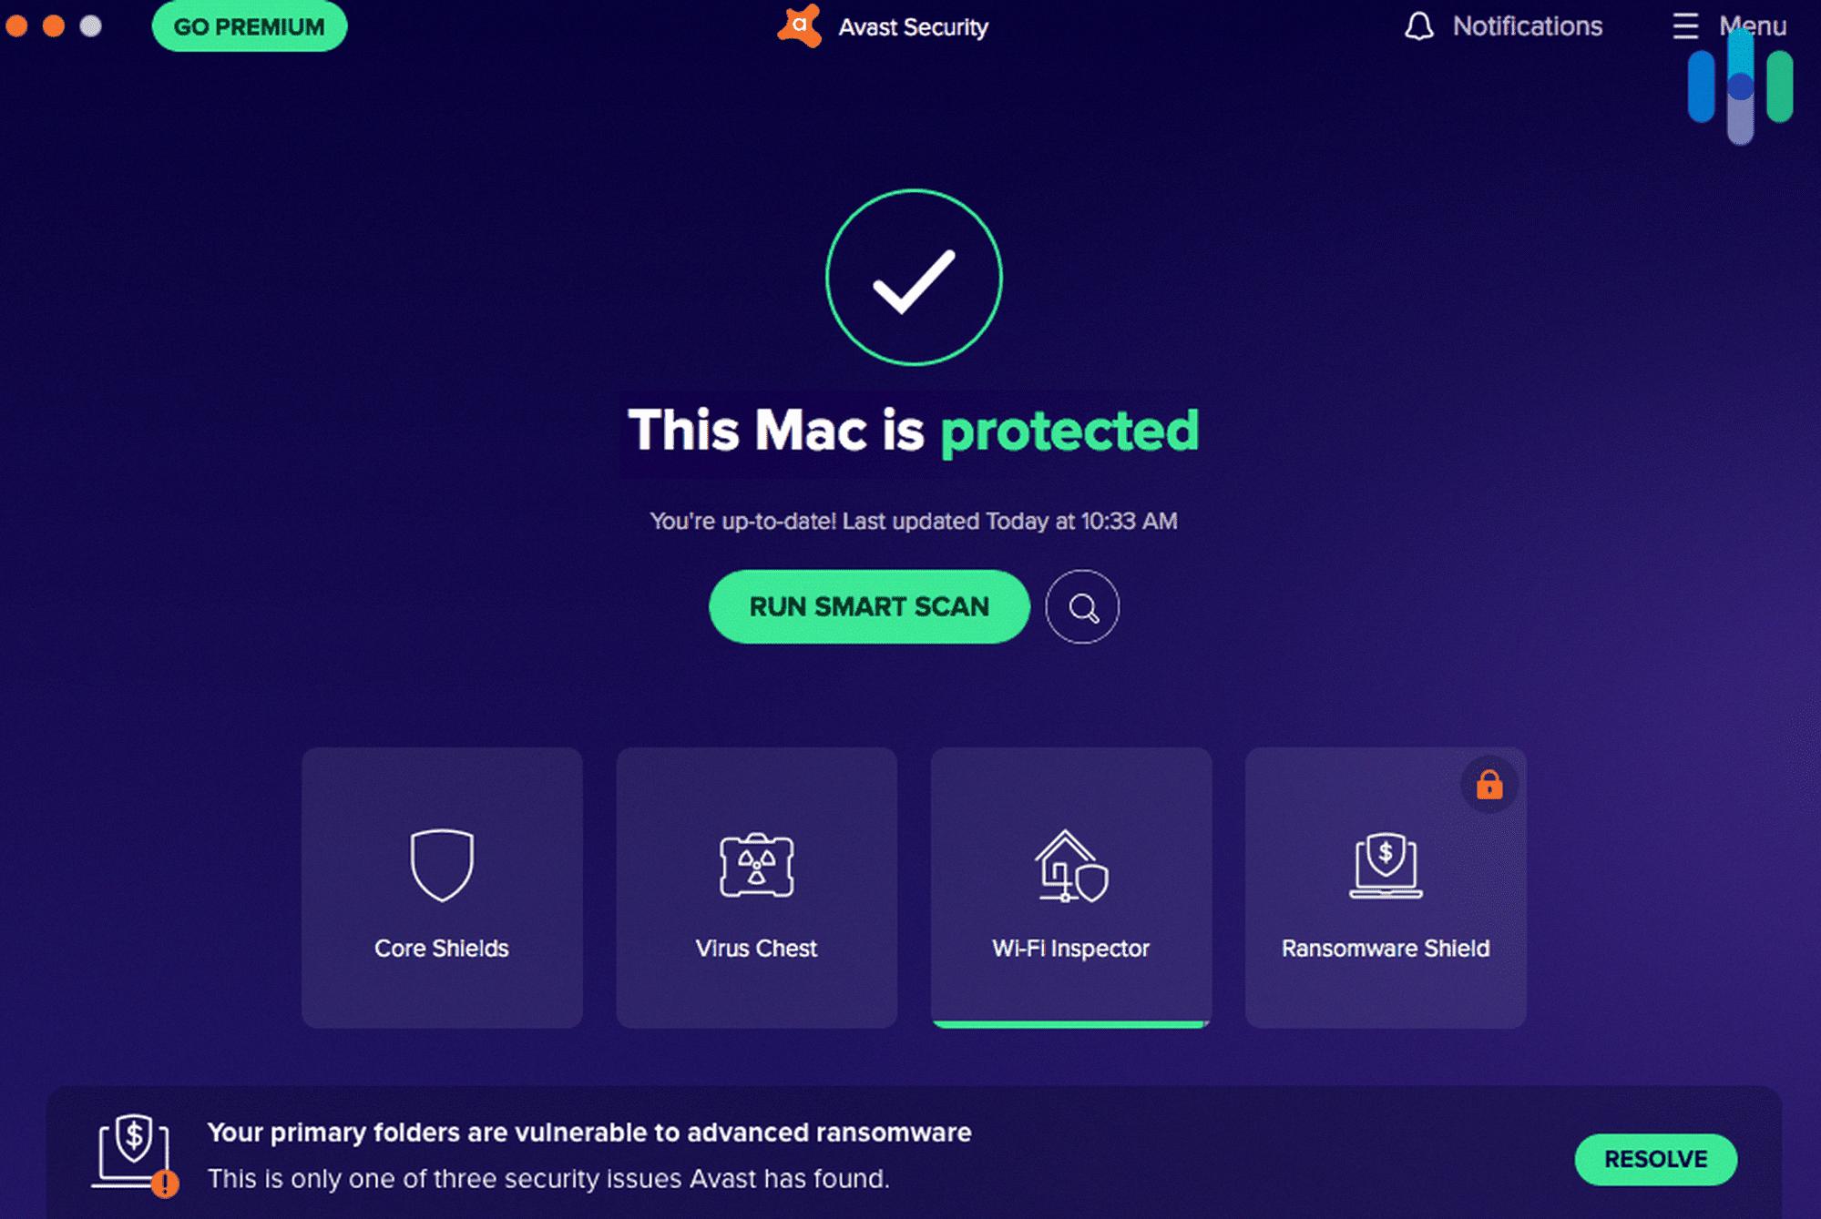Expand additional scan type options
Image resolution: width=1821 pixels, height=1219 pixels.
tap(1083, 607)
